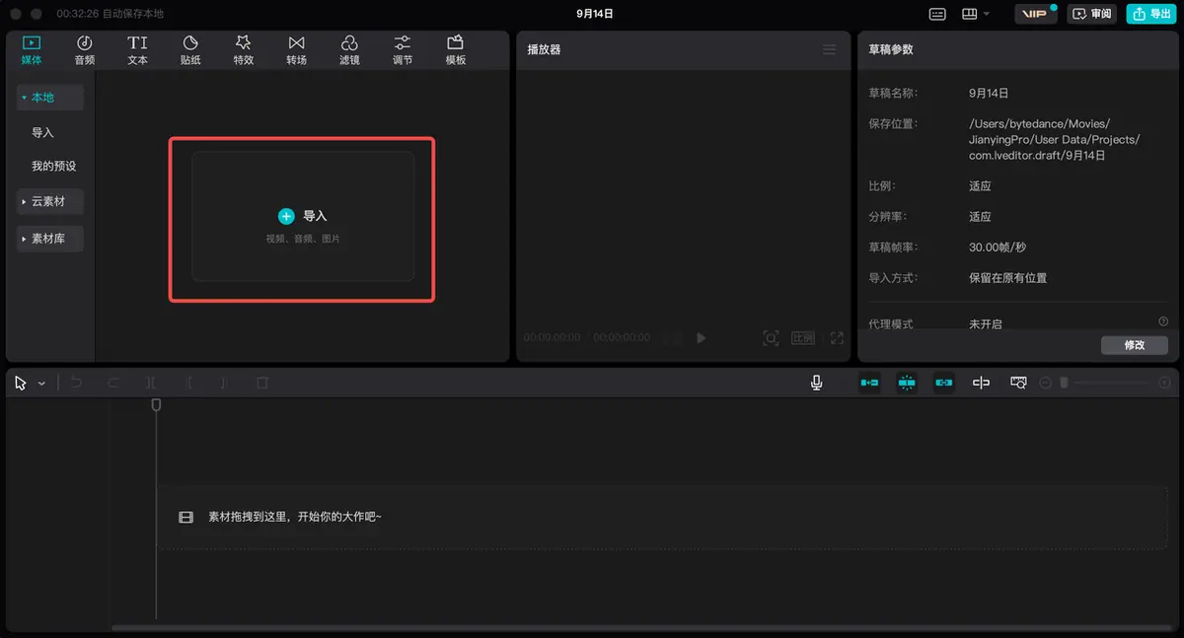Screen dimensions: 1184x638
Task: Click 修改 to edit draft parameters
Action: [1135, 345]
